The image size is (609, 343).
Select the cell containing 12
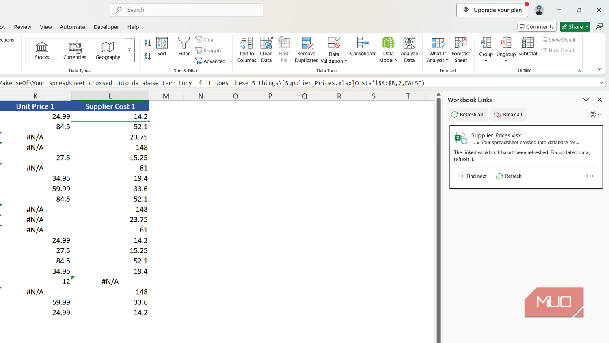pos(35,282)
